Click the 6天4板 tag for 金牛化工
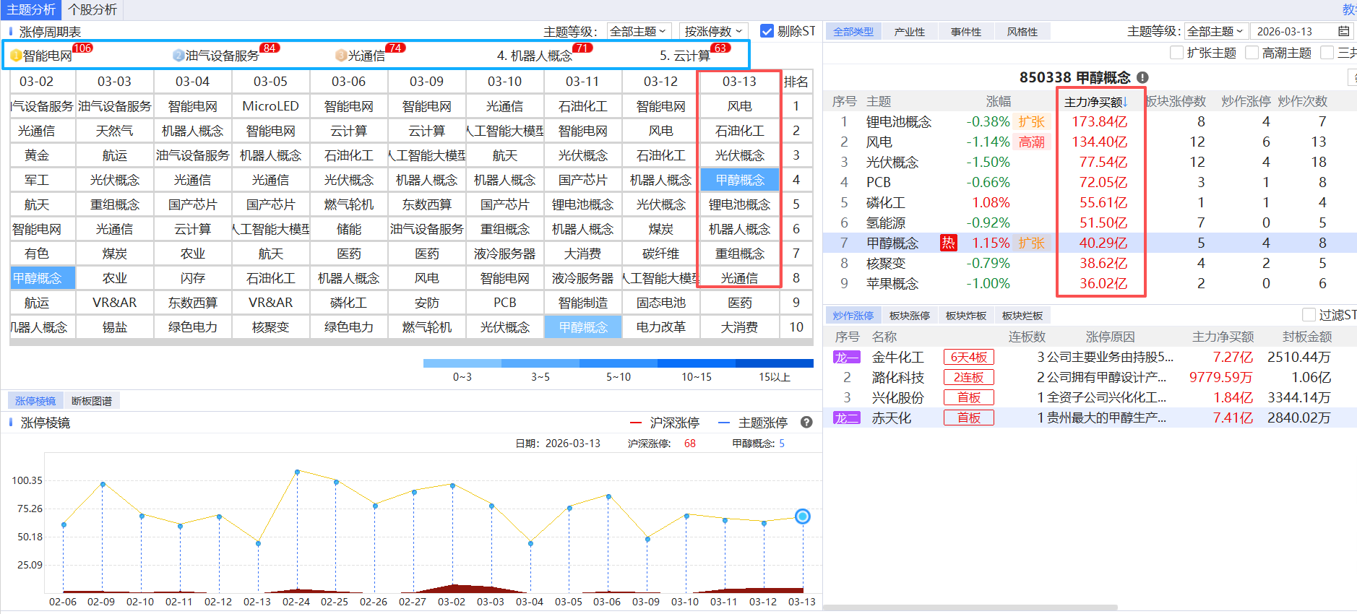Viewport: 1357px width, 614px height. point(968,357)
